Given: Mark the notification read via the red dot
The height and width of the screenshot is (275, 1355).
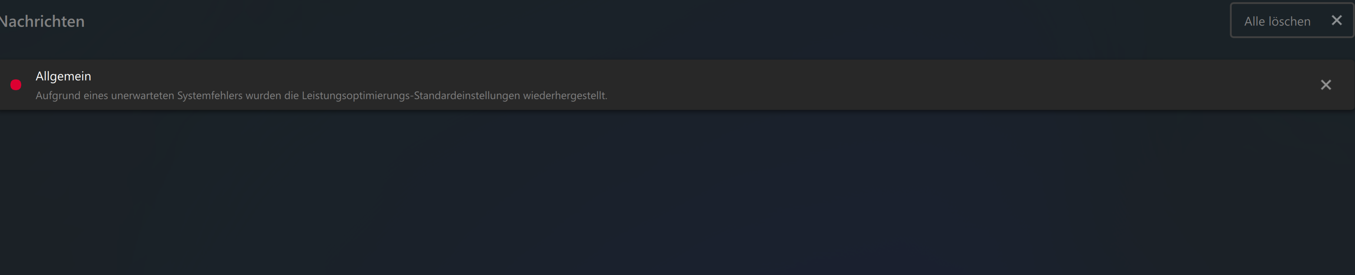Looking at the screenshot, I should click(x=16, y=85).
